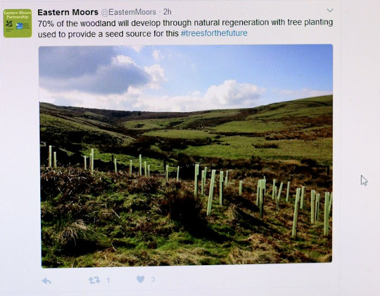This screenshot has width=380, height=296.
Task: Open the Eastern Moors display name
Action: [x=68, y=12]
